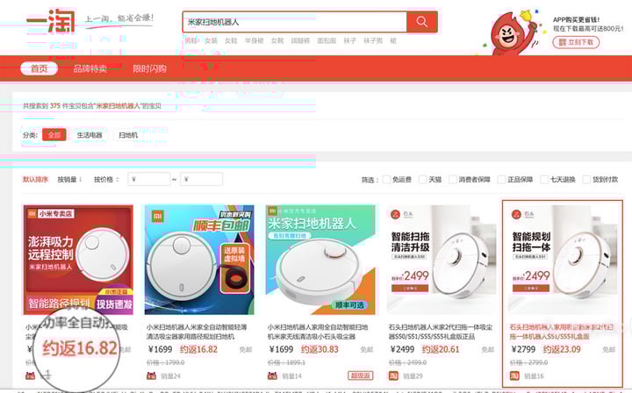This screenshot has height=393, width=632.
Task: Click the 超级返 badge on third product
Action: point(361,375)
